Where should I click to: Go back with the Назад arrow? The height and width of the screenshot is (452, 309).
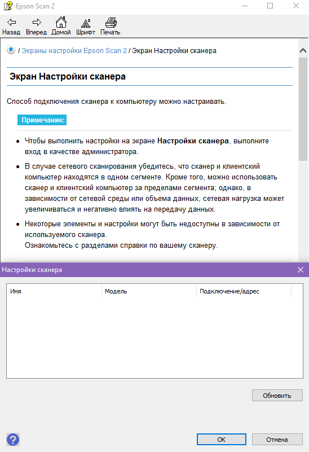coord(11,26)
